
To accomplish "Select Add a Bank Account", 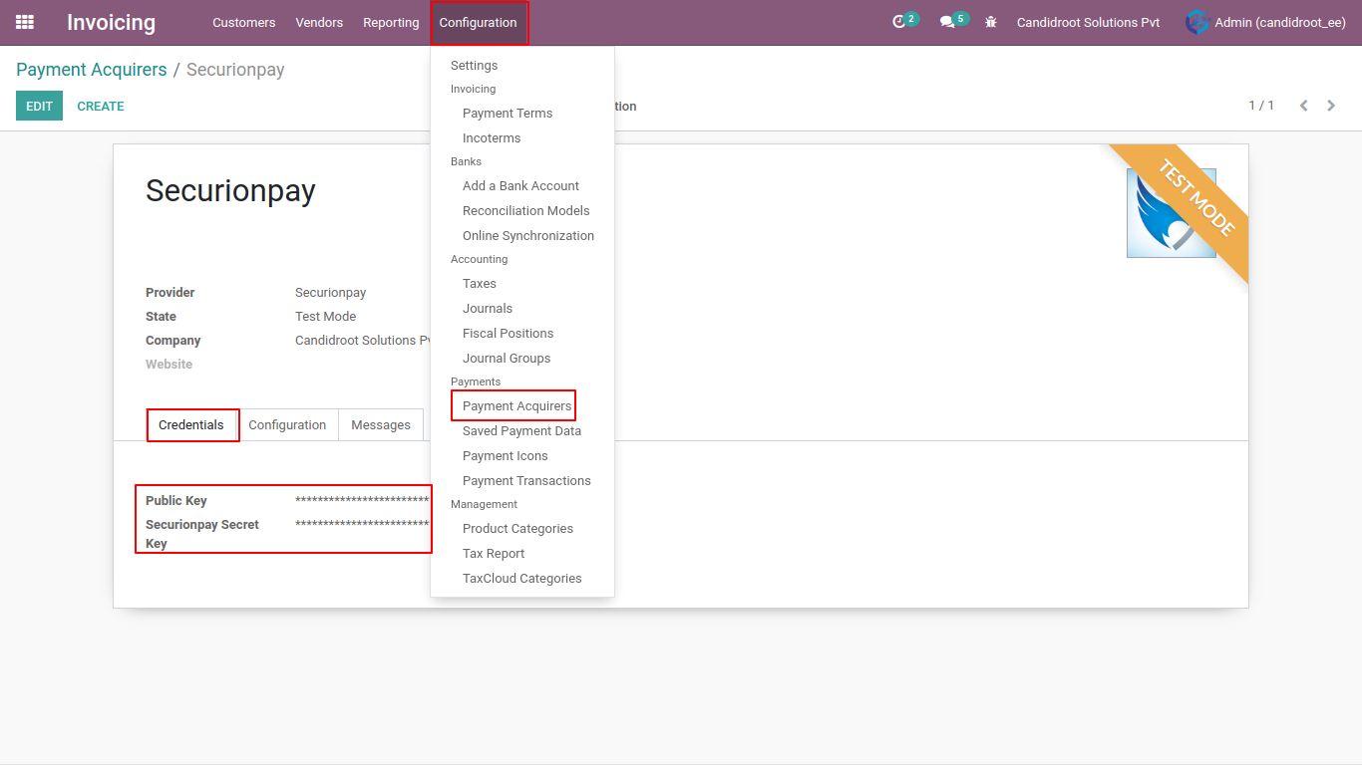I will (x=522, y=186).
